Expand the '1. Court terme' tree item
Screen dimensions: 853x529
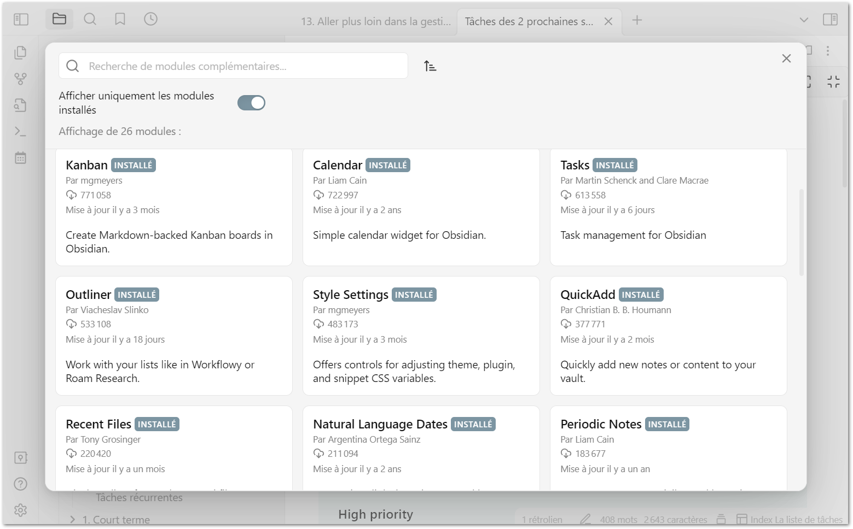72,519
